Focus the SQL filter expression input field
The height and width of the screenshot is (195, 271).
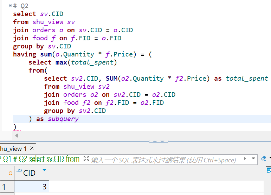163,160
